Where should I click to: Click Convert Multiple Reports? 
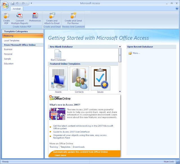coord(20,19)
